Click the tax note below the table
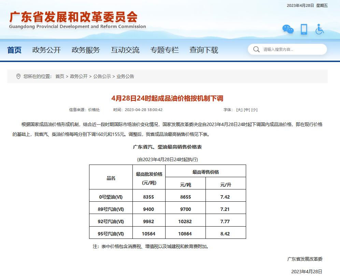This screenshot has width=340, height=277. pyautogui.click(x=151, y=246)
